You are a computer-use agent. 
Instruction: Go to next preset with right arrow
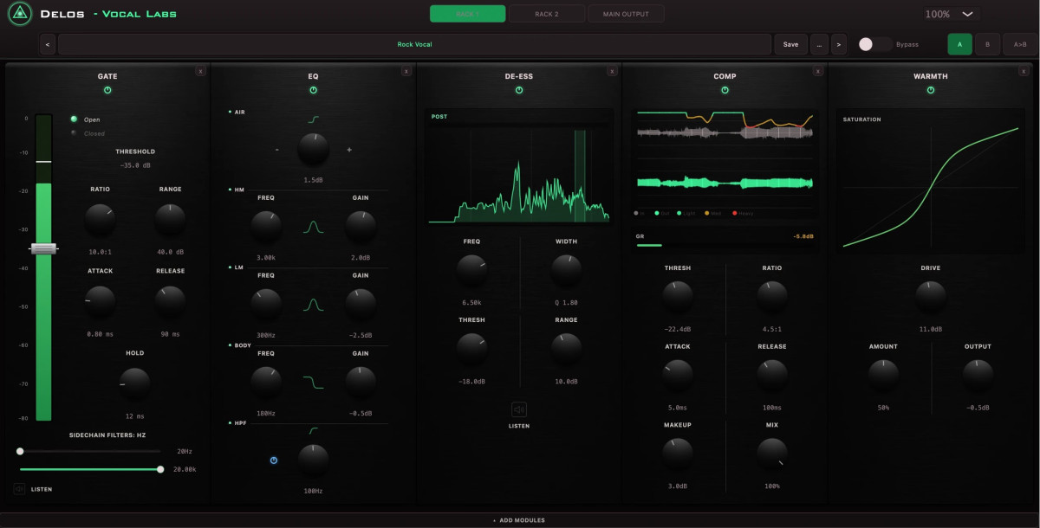839,44
